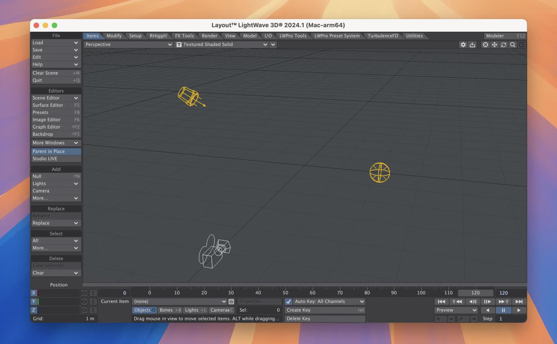Viewport: 557px width, 344px height.
Task: Click the viewport save preset icon
Action: coord(472,44)
